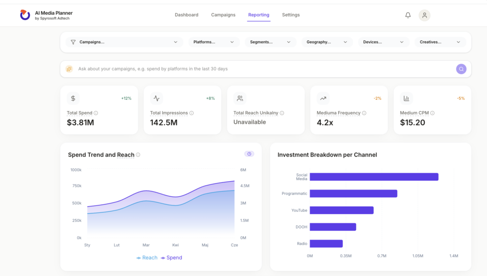Click the bar chart icon on CPM card
The image size is (487, 276).
coord(406,98)
